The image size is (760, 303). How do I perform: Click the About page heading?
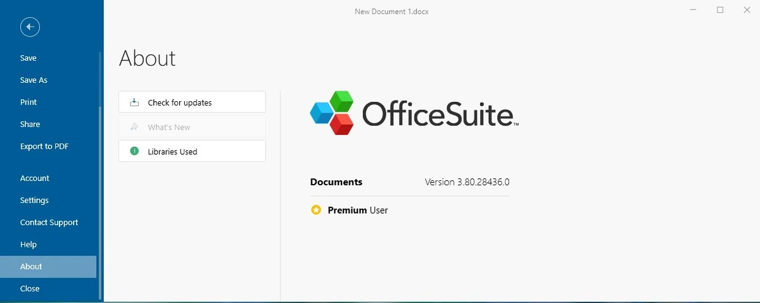(x=147, y=58)
